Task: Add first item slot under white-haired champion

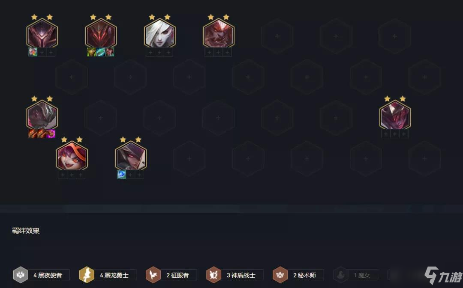Action: pos(150,52)
